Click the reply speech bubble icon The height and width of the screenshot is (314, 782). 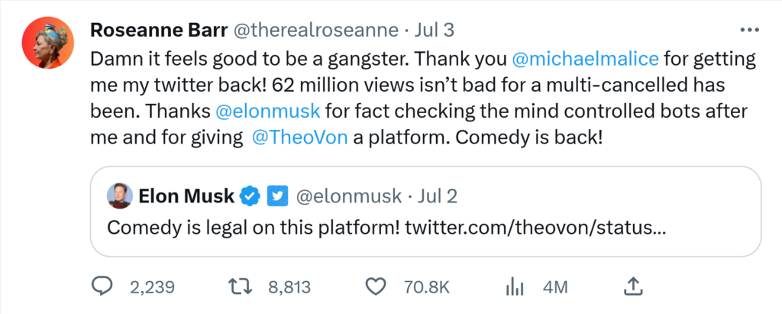coord(102,286)
